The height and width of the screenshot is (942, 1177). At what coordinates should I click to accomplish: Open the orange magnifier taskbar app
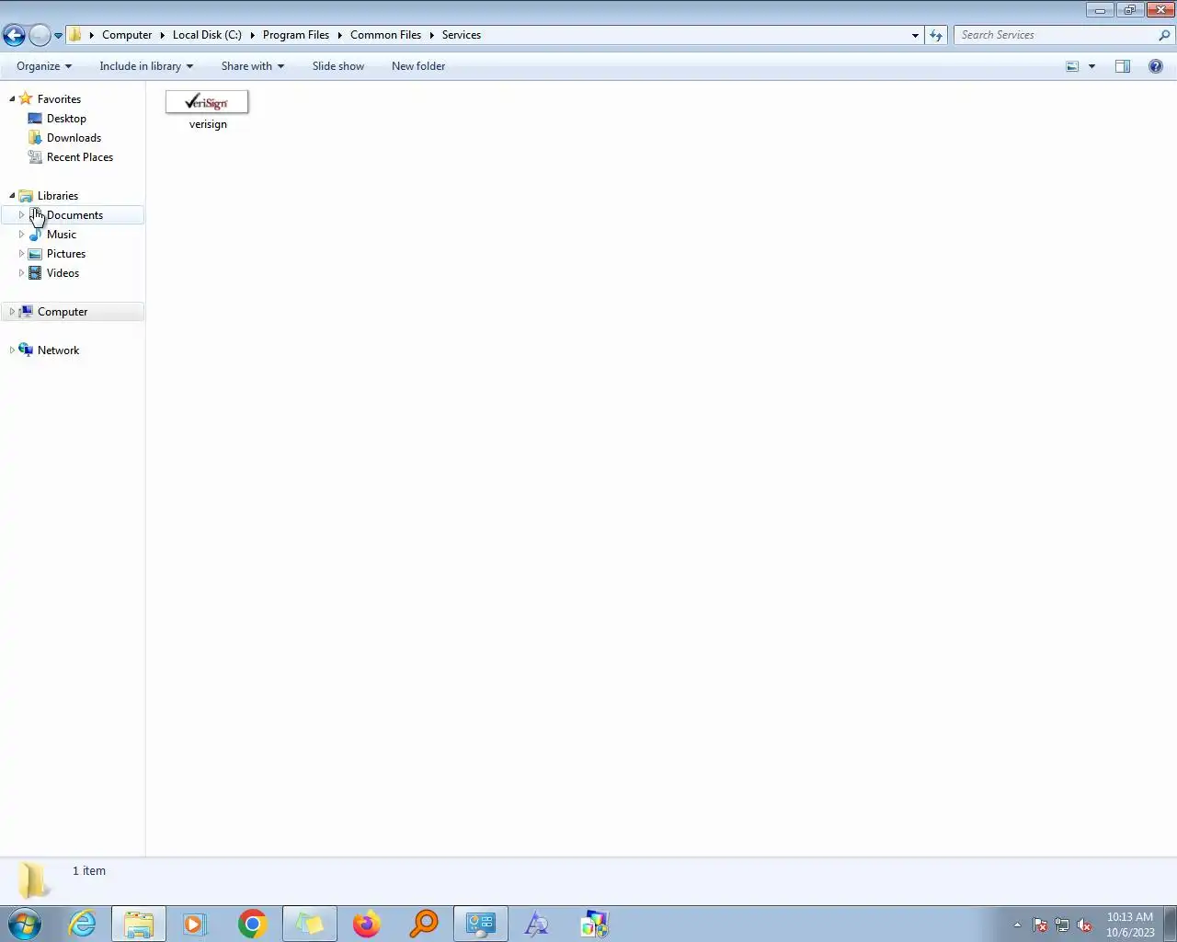(x=423, y=924)
